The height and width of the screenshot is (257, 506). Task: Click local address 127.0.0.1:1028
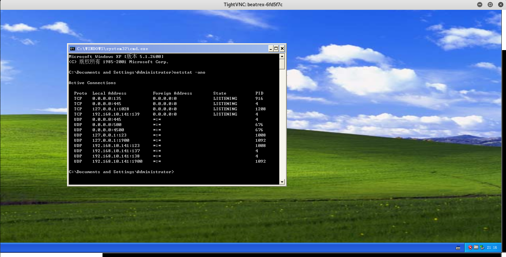click(111, 109)
